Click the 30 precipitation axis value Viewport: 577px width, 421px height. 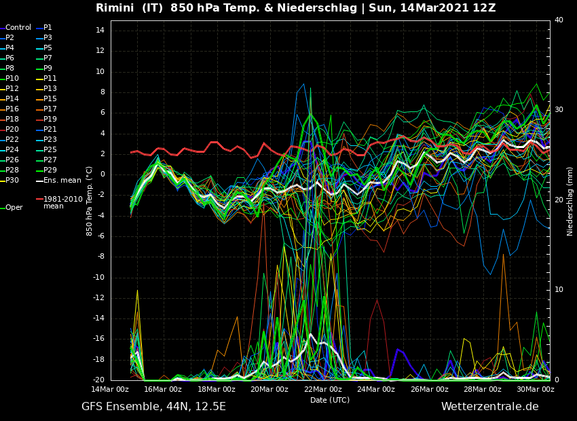[559, 110]
